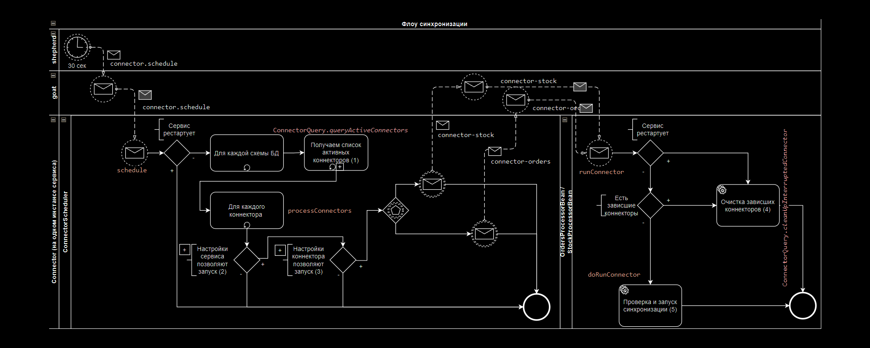Click the processConnectors label
This screenshot has width=870, height=348.
pos(319,211)
